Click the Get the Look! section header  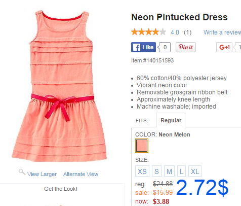point(61,189)
